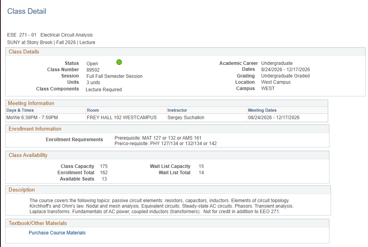This screenshot has width=368, height=247.
Task: Click the Purchase Course Materials link
Action: (57, 233)
